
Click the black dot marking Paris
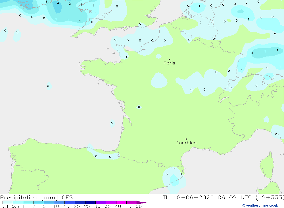[x=169, y=59]
